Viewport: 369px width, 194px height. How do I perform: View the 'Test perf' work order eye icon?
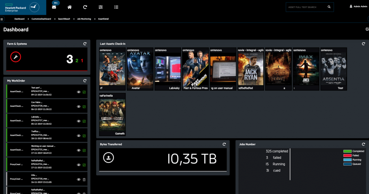[x=79, y=92]
